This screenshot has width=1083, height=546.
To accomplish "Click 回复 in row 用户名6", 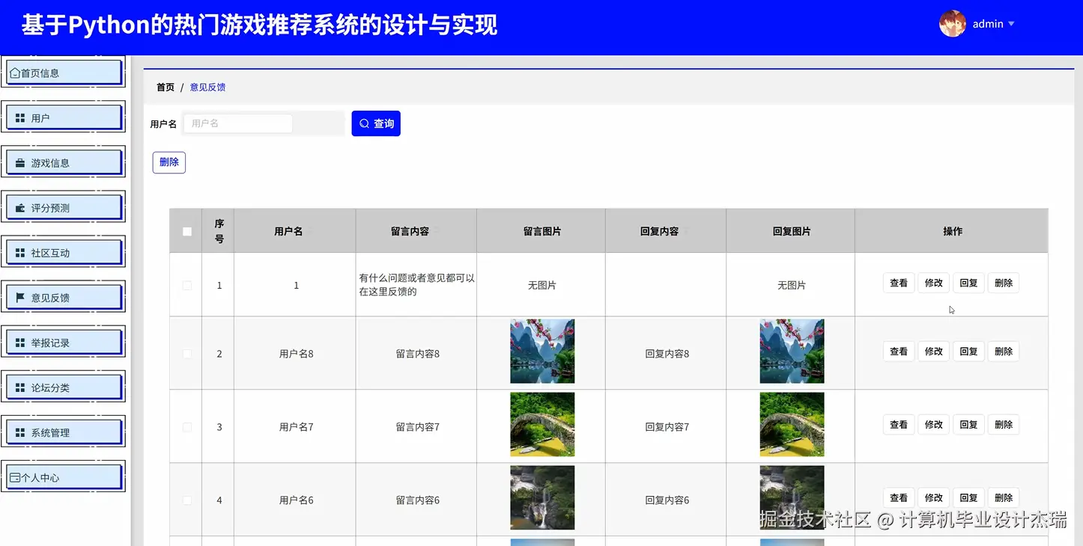I will coord(968,498).
